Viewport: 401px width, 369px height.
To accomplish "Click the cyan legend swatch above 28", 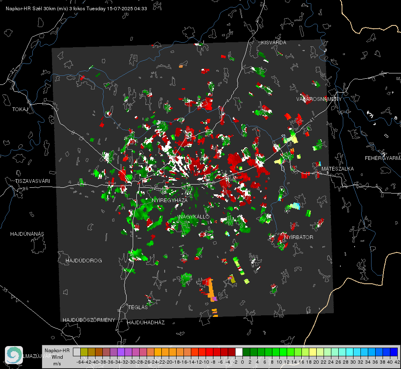I will [x=350, y=352].
